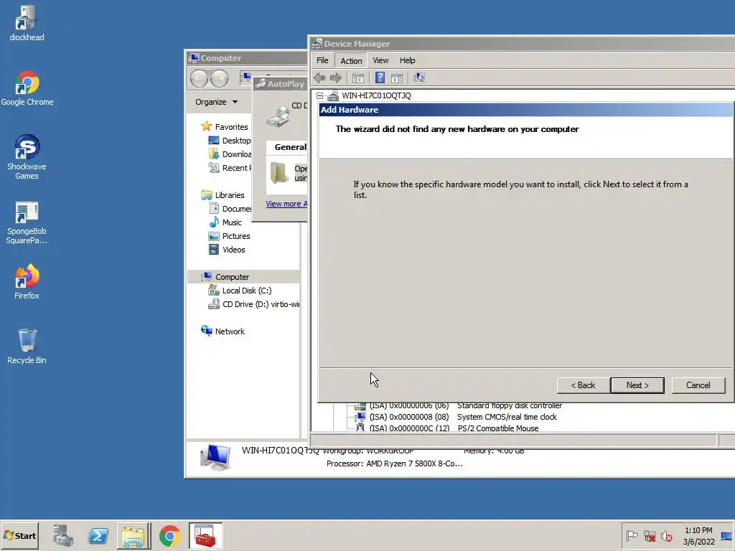Click the Forward arrow in Device Manager toolbar
Screen dimensions: 735x551
pyautogui.click(x=336, y=77)
